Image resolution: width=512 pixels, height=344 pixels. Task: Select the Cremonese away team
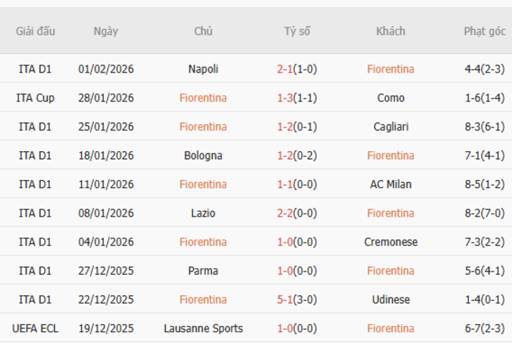tap(391, 242)
